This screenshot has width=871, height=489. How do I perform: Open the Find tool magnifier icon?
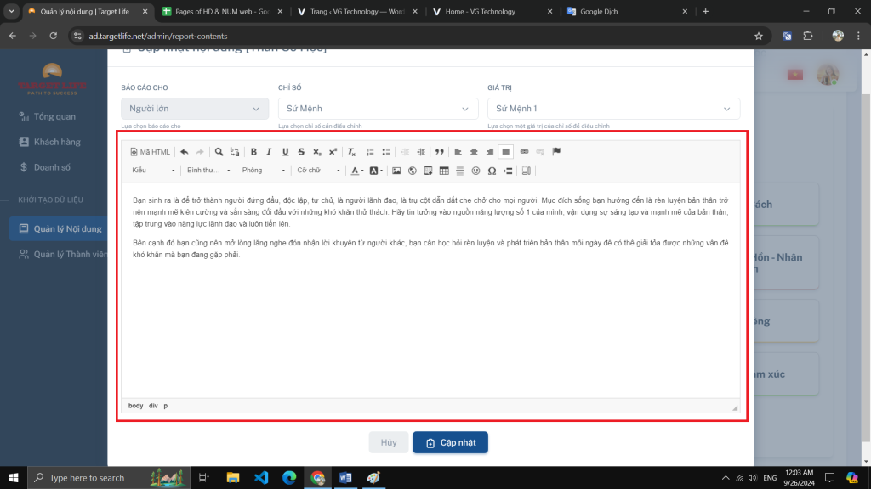pos(219,152)
